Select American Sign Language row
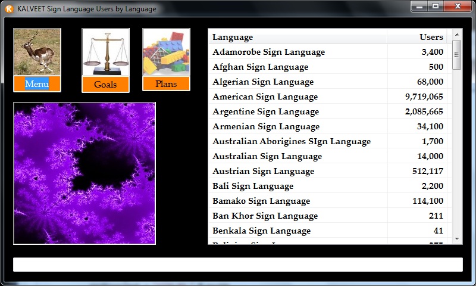The width and height of the screenshot is (476, 286). (x=327, y=97)
